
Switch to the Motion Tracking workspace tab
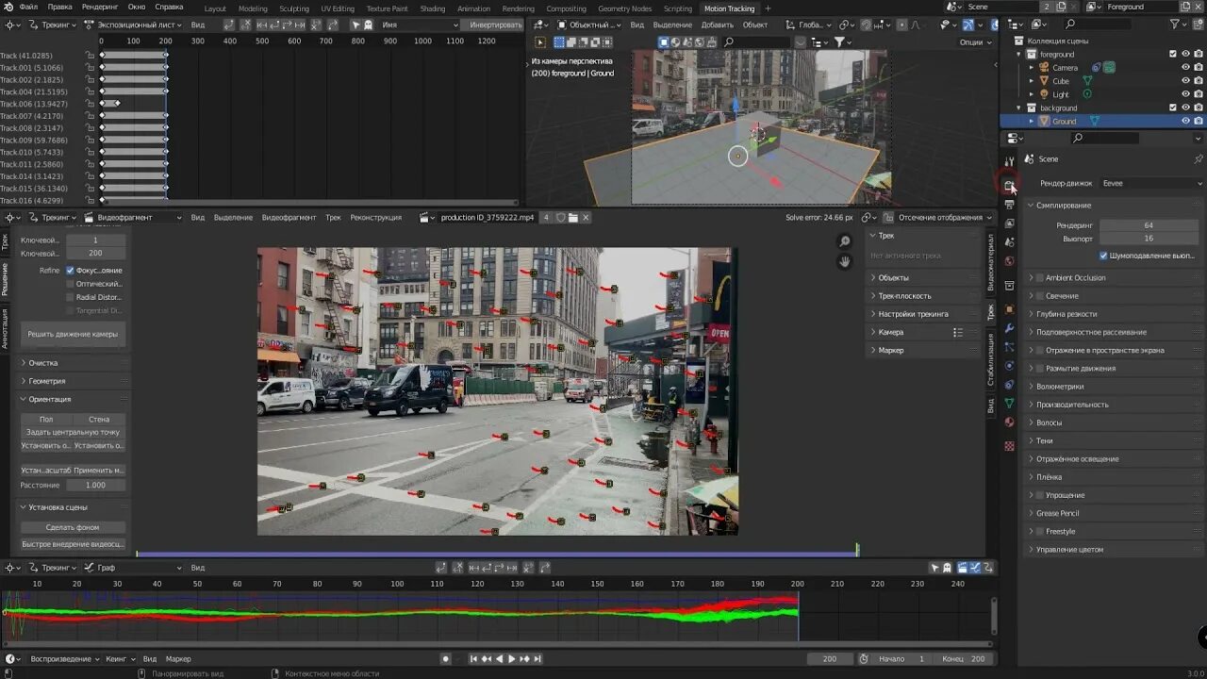[729, 8]
